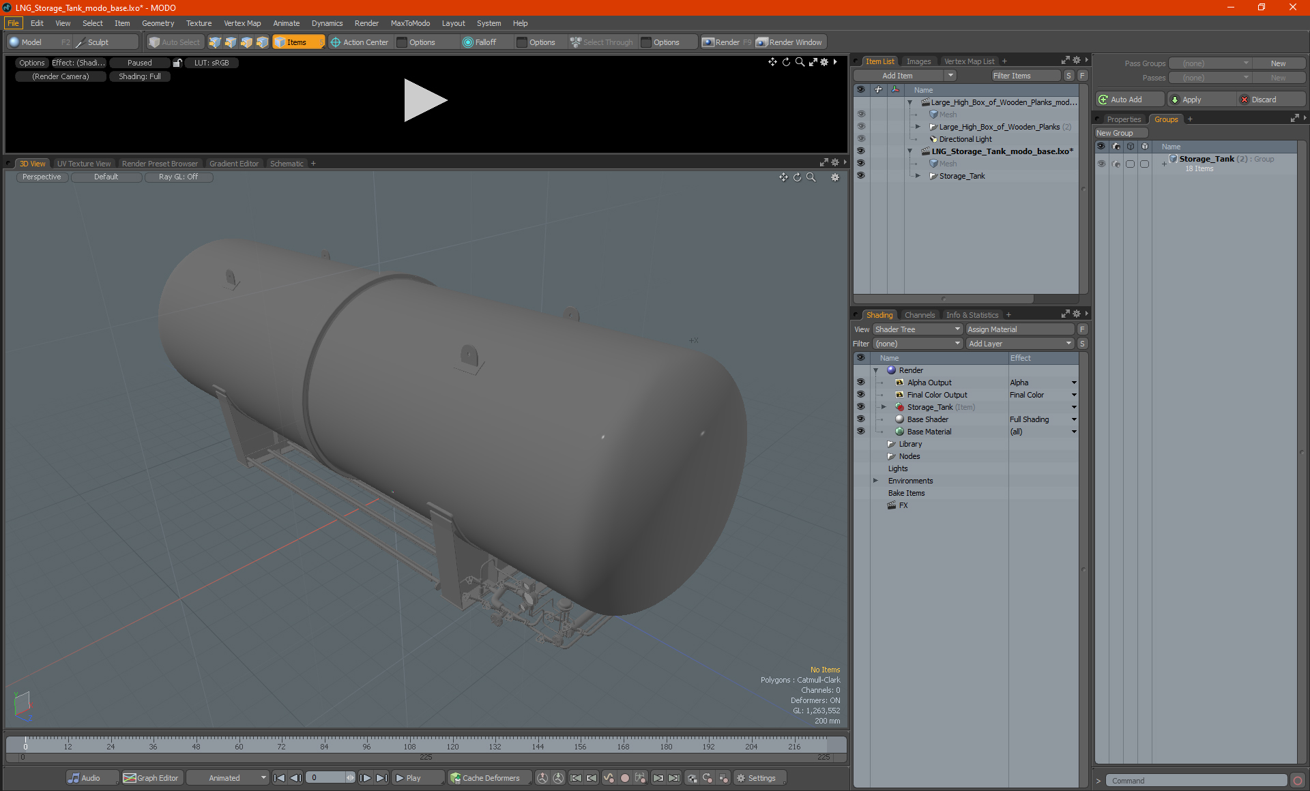Image resolution: width=1310 pixels, height=791 pixels.
Task: Click the 3D viewport zoom icon
Action: pyautogui.click(x=811, y=177)
